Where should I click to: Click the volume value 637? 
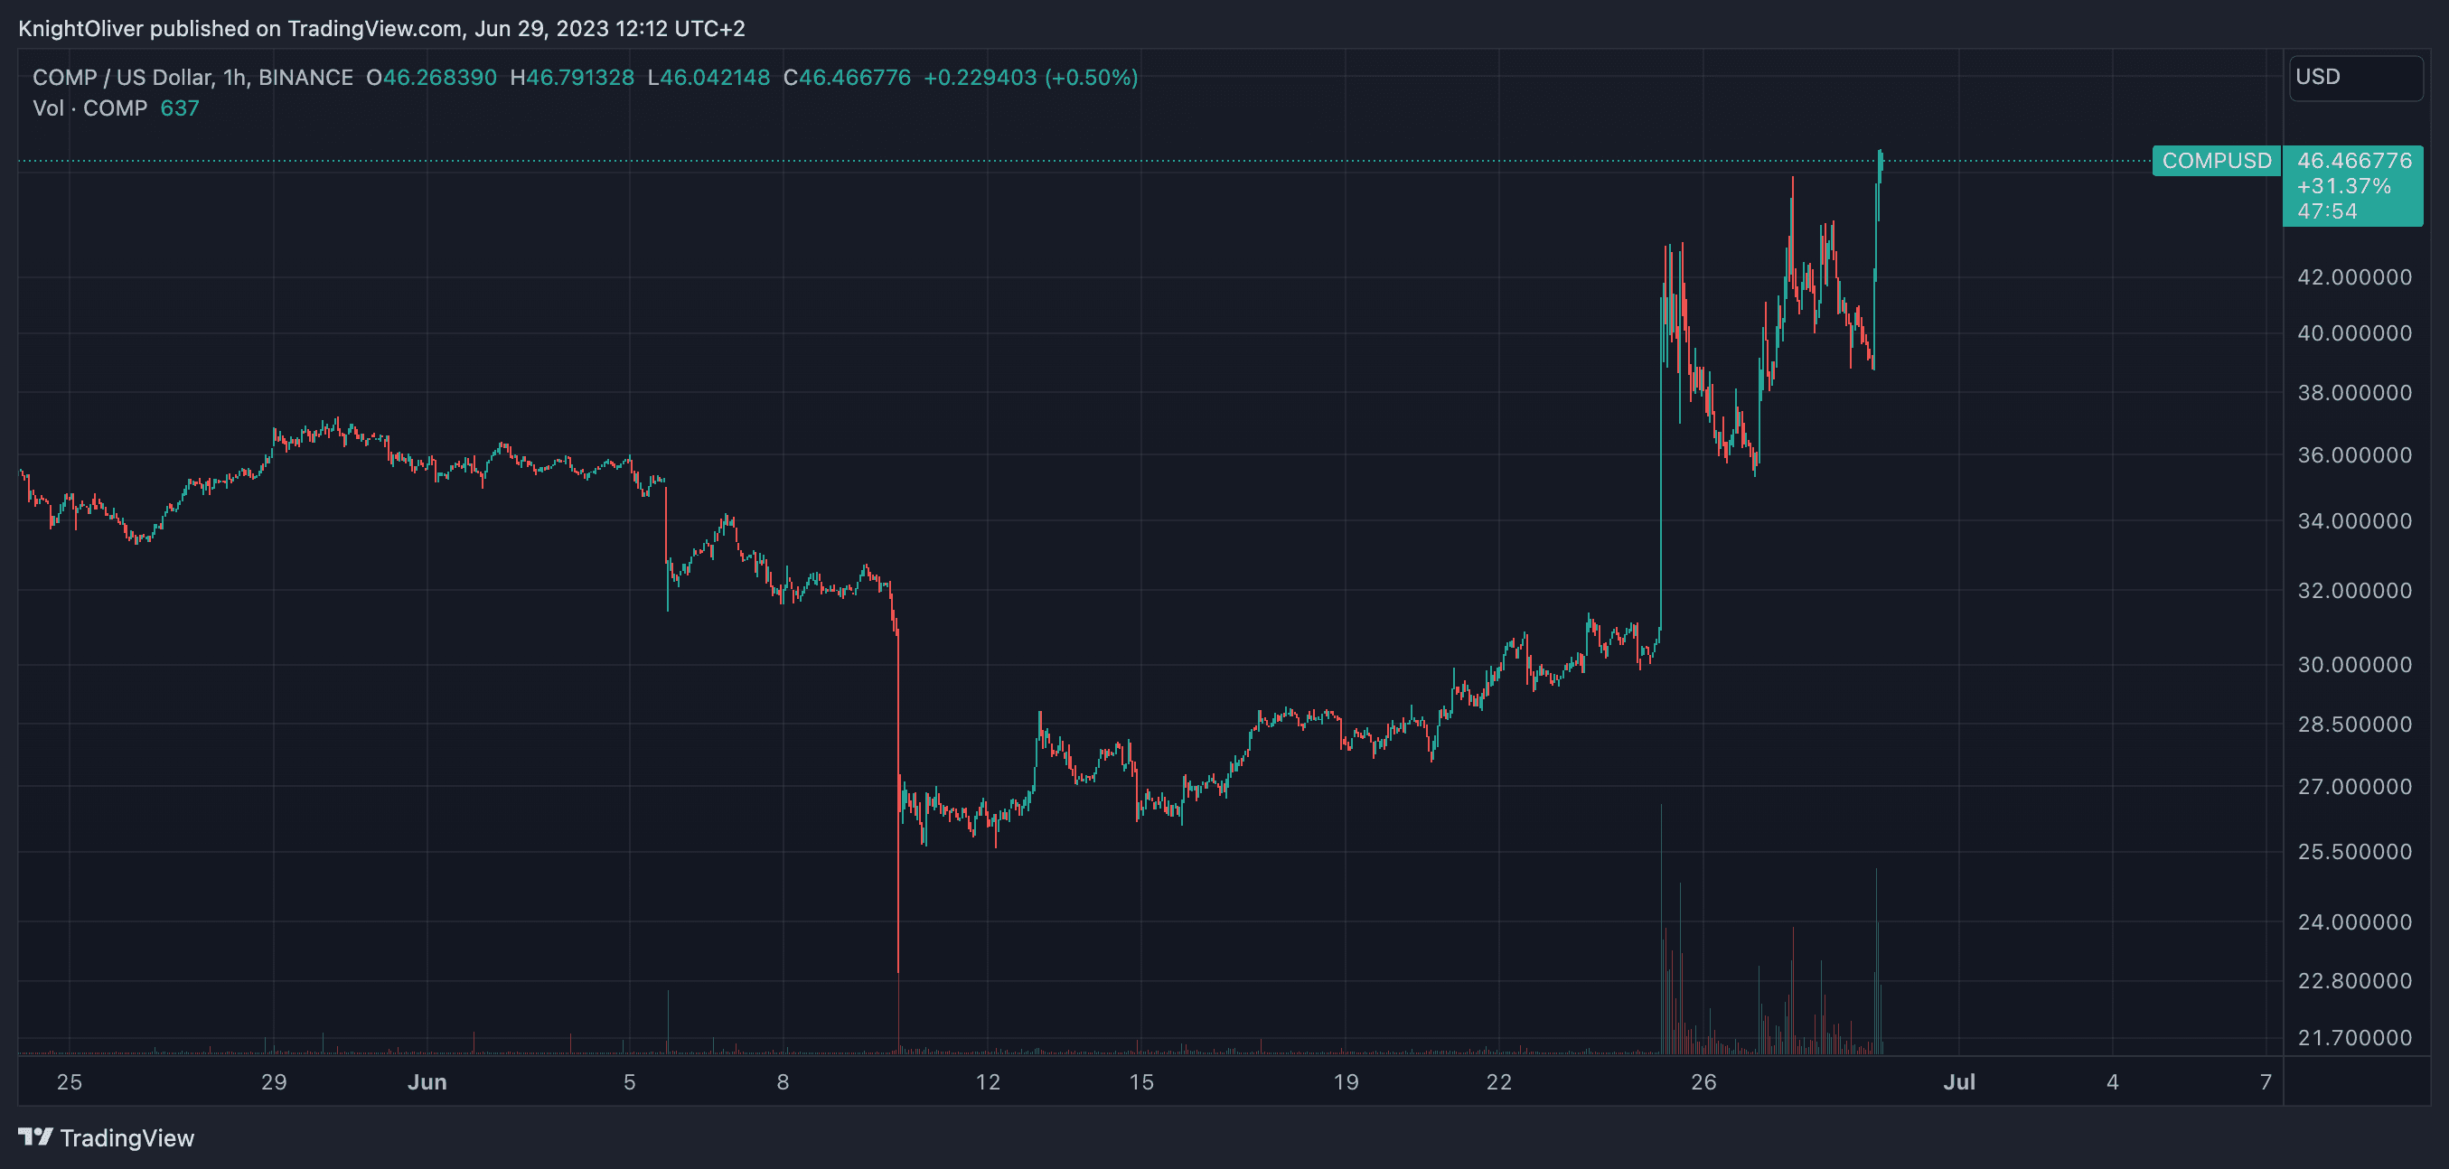pos(180,108)
